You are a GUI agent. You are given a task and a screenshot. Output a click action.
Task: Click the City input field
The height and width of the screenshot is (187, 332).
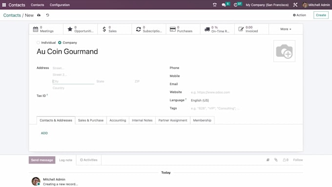tap(73, 82)
